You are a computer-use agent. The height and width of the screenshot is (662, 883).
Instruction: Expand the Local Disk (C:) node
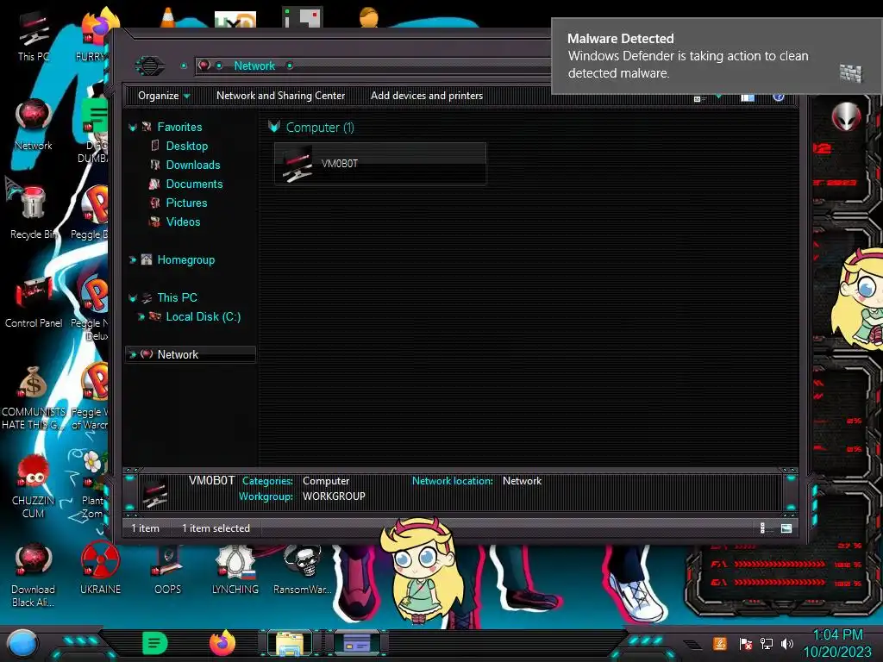(x=141, y=317)
